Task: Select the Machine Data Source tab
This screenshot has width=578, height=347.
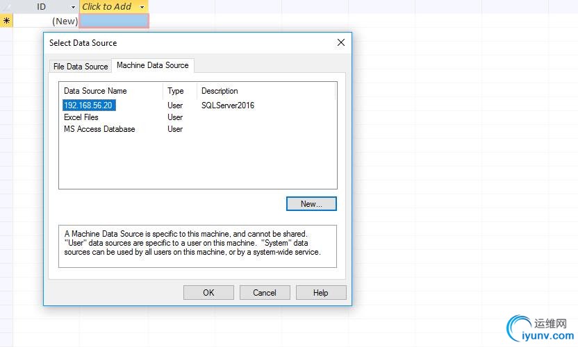Action: click(153, 65)
